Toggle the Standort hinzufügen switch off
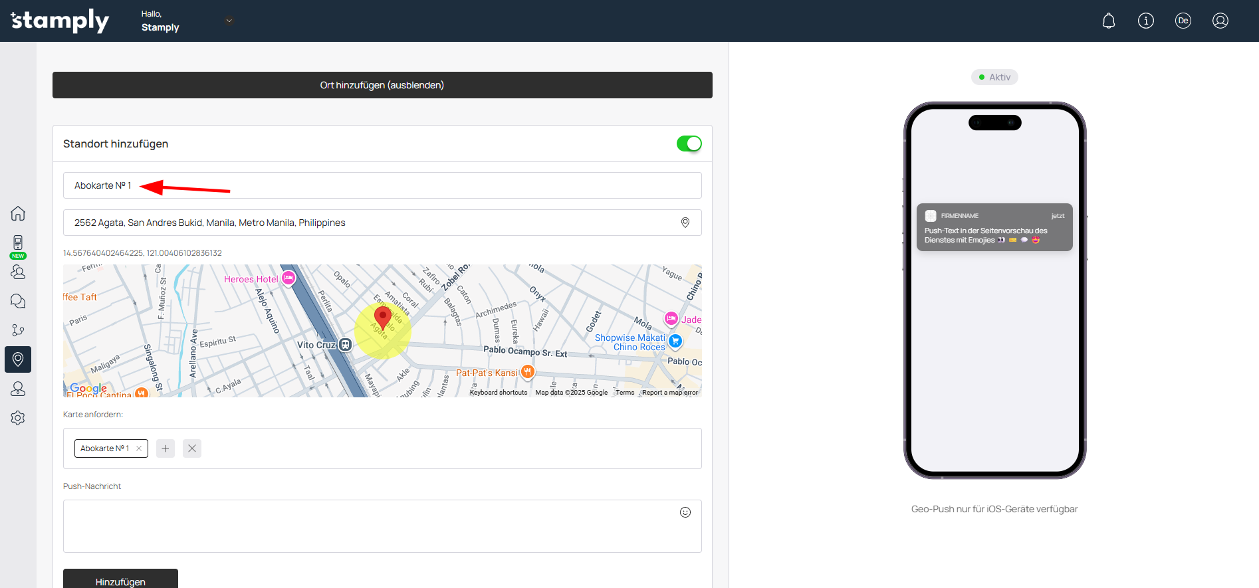The image size is (1259, 588). pyautogui.click(x=689, y=144)
